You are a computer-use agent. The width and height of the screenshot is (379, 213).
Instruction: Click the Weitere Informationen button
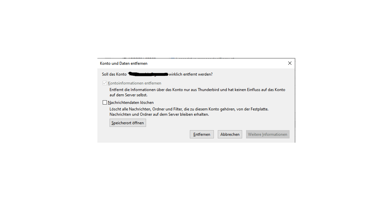(x=267, y=134)
